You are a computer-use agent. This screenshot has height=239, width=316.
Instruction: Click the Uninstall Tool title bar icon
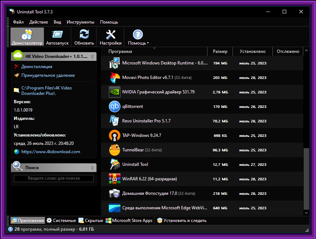pos(12,12)
